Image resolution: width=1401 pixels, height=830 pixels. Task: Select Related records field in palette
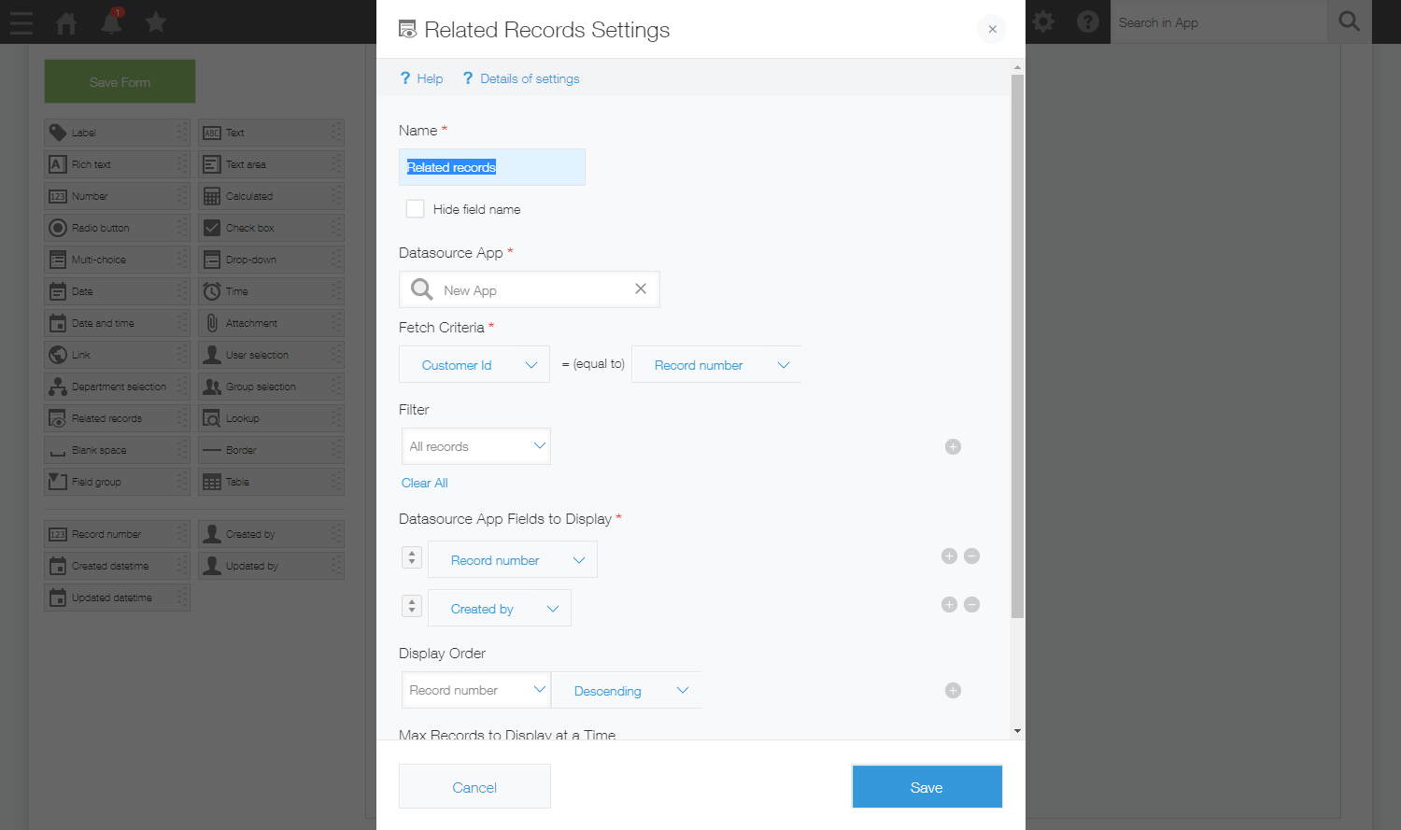coord(117,418)
